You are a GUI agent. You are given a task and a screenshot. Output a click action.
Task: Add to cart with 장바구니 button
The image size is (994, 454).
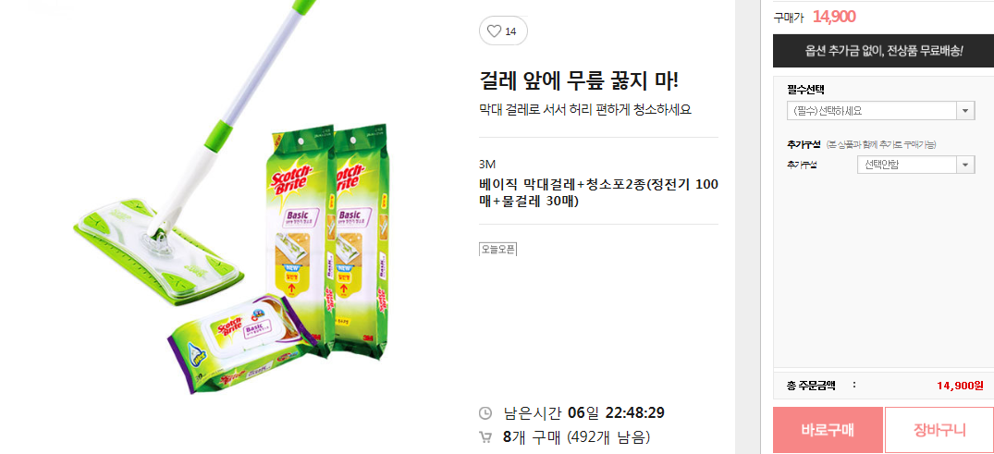pyautogui.click(x=939, y=430)
